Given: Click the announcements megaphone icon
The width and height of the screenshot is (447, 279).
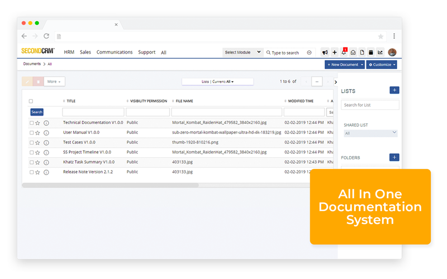Looking at the screenshot, I should [x=325, y=52].
